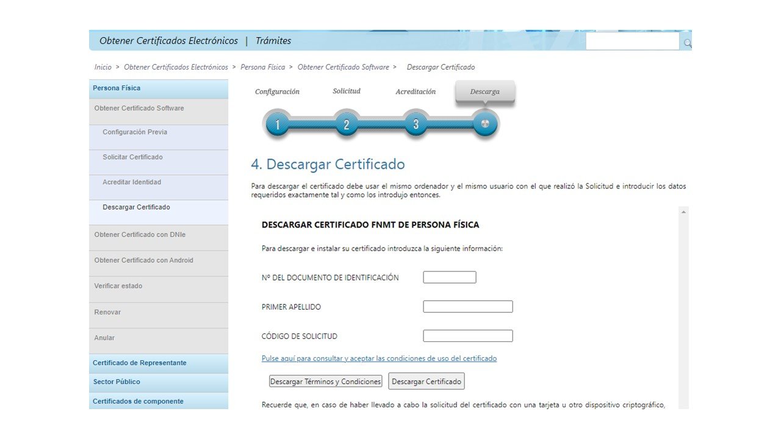781x439 pixels.
Task: Select step 3 Acreditación circle
Action: 416,124
